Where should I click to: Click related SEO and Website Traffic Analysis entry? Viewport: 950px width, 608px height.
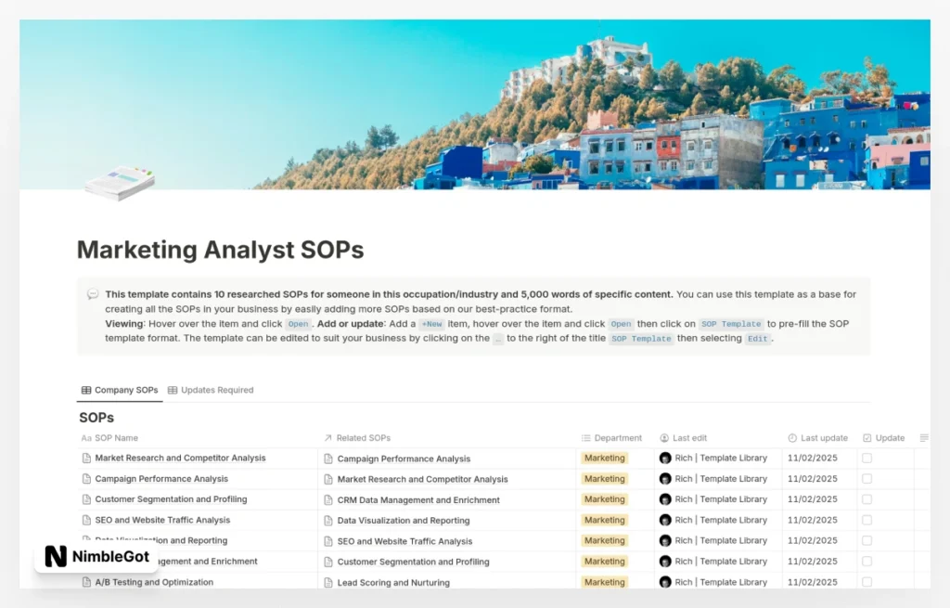(x=404, y=541)
